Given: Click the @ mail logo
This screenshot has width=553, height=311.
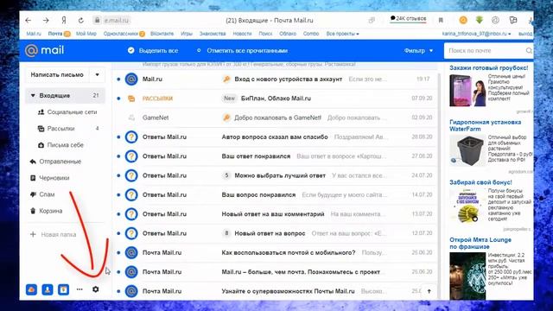Looking at the screenshot, I should point(44,50).
